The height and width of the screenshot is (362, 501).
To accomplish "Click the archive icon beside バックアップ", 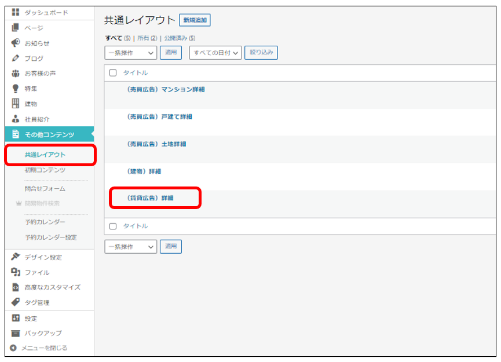I will (x=16, y=333).
